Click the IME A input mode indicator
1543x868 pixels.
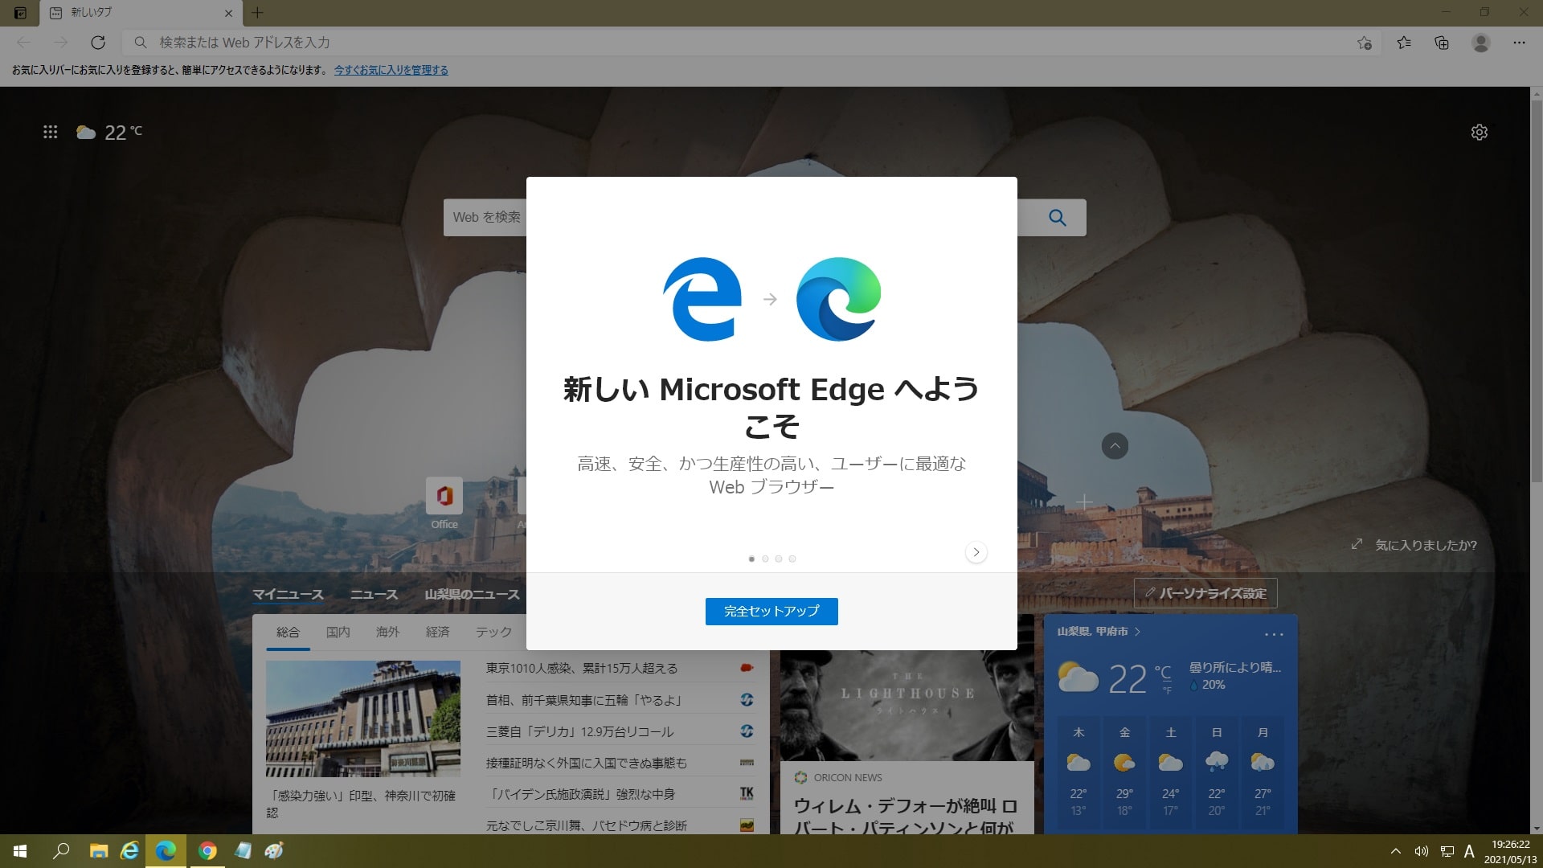click(1469, 851)
